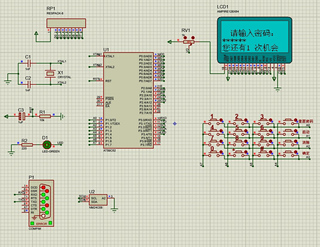The image size is (320, 247).
Task: Select the 220 ohm resistor R2
Action: click(27, 145)
